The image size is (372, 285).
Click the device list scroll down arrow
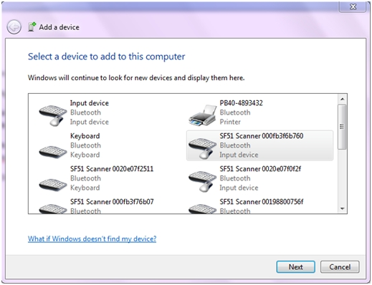click(x=342, y=209)
